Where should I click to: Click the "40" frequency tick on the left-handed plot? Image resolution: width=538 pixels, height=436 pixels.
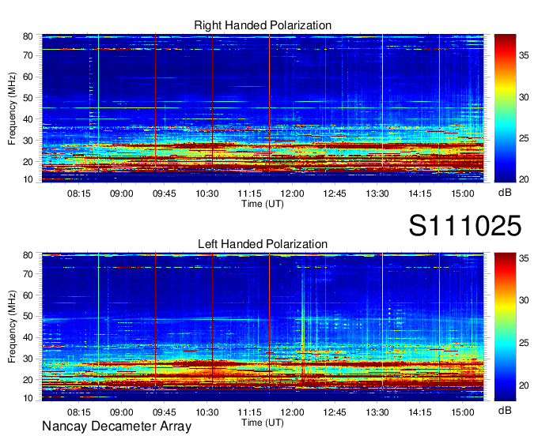coord(28,337)
